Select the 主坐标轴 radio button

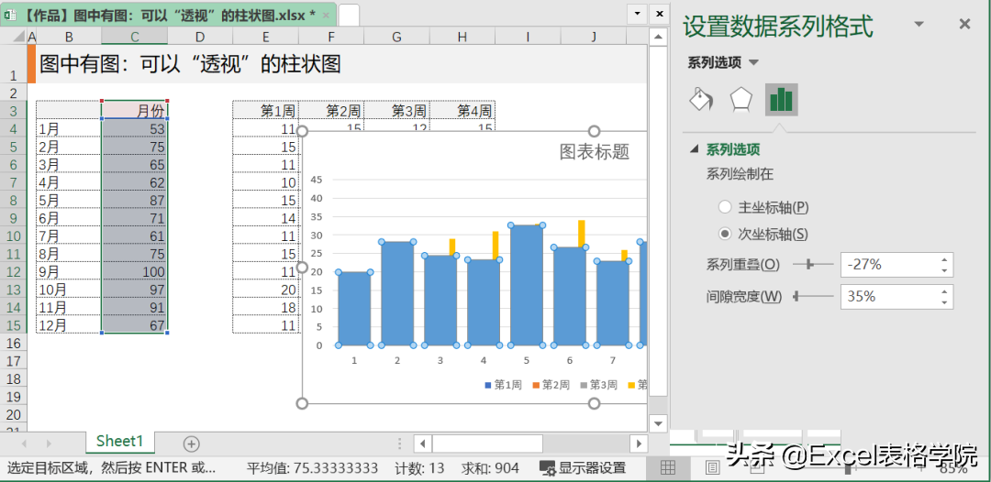click(725, 207)
